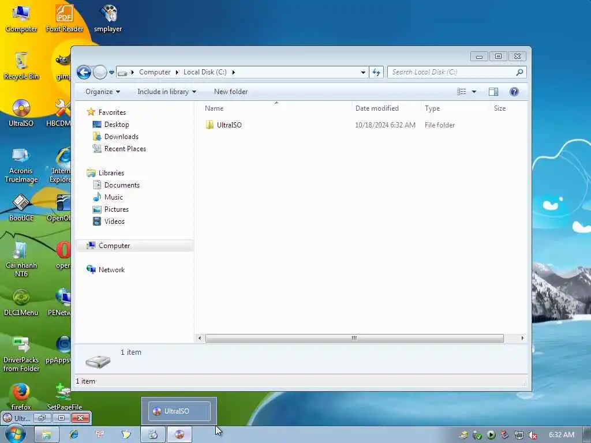Select the Recycle Bin desktop icon
The width and height of the screenshot is (591, 443).
21,66
